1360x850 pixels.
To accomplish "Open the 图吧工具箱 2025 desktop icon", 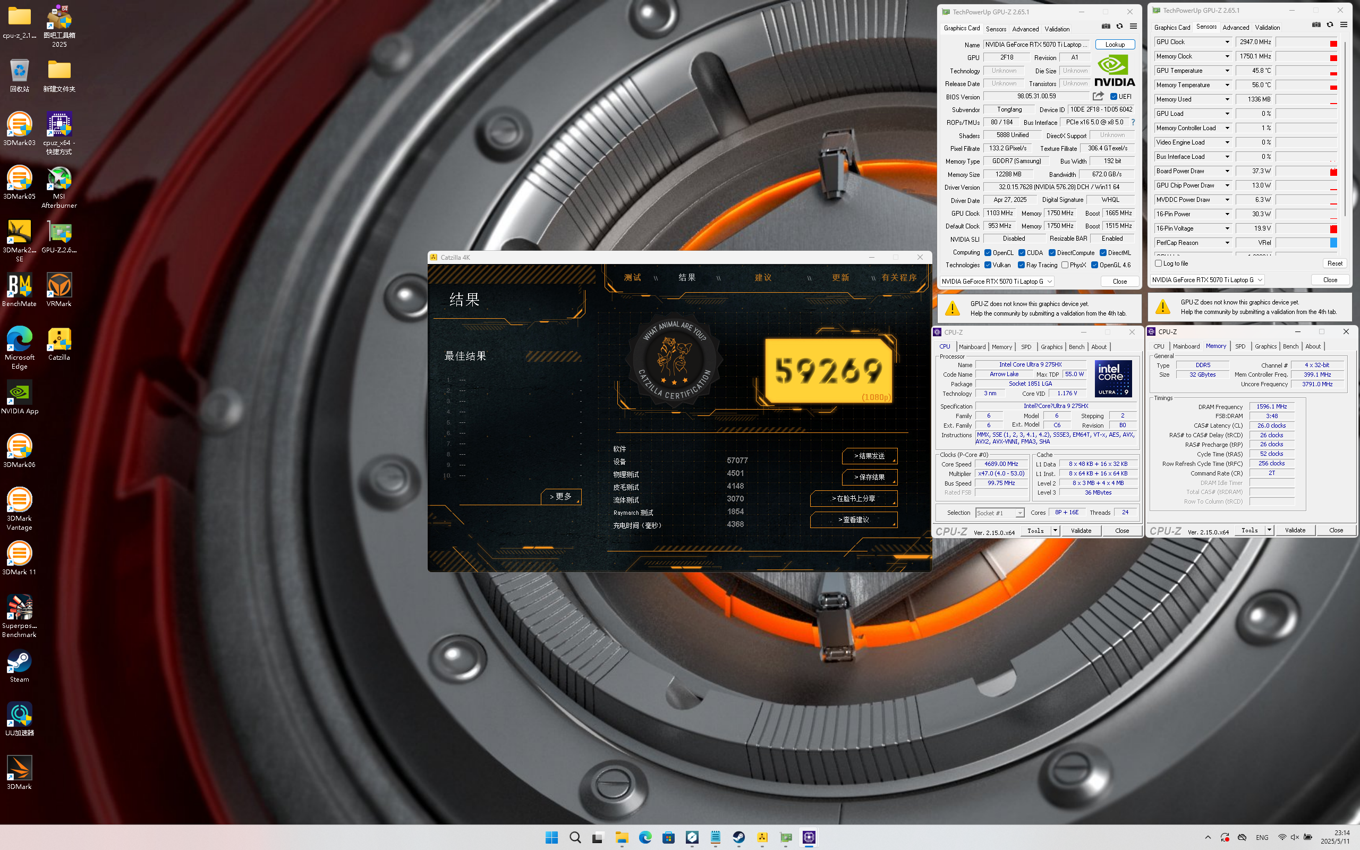I will pos(59,27).
